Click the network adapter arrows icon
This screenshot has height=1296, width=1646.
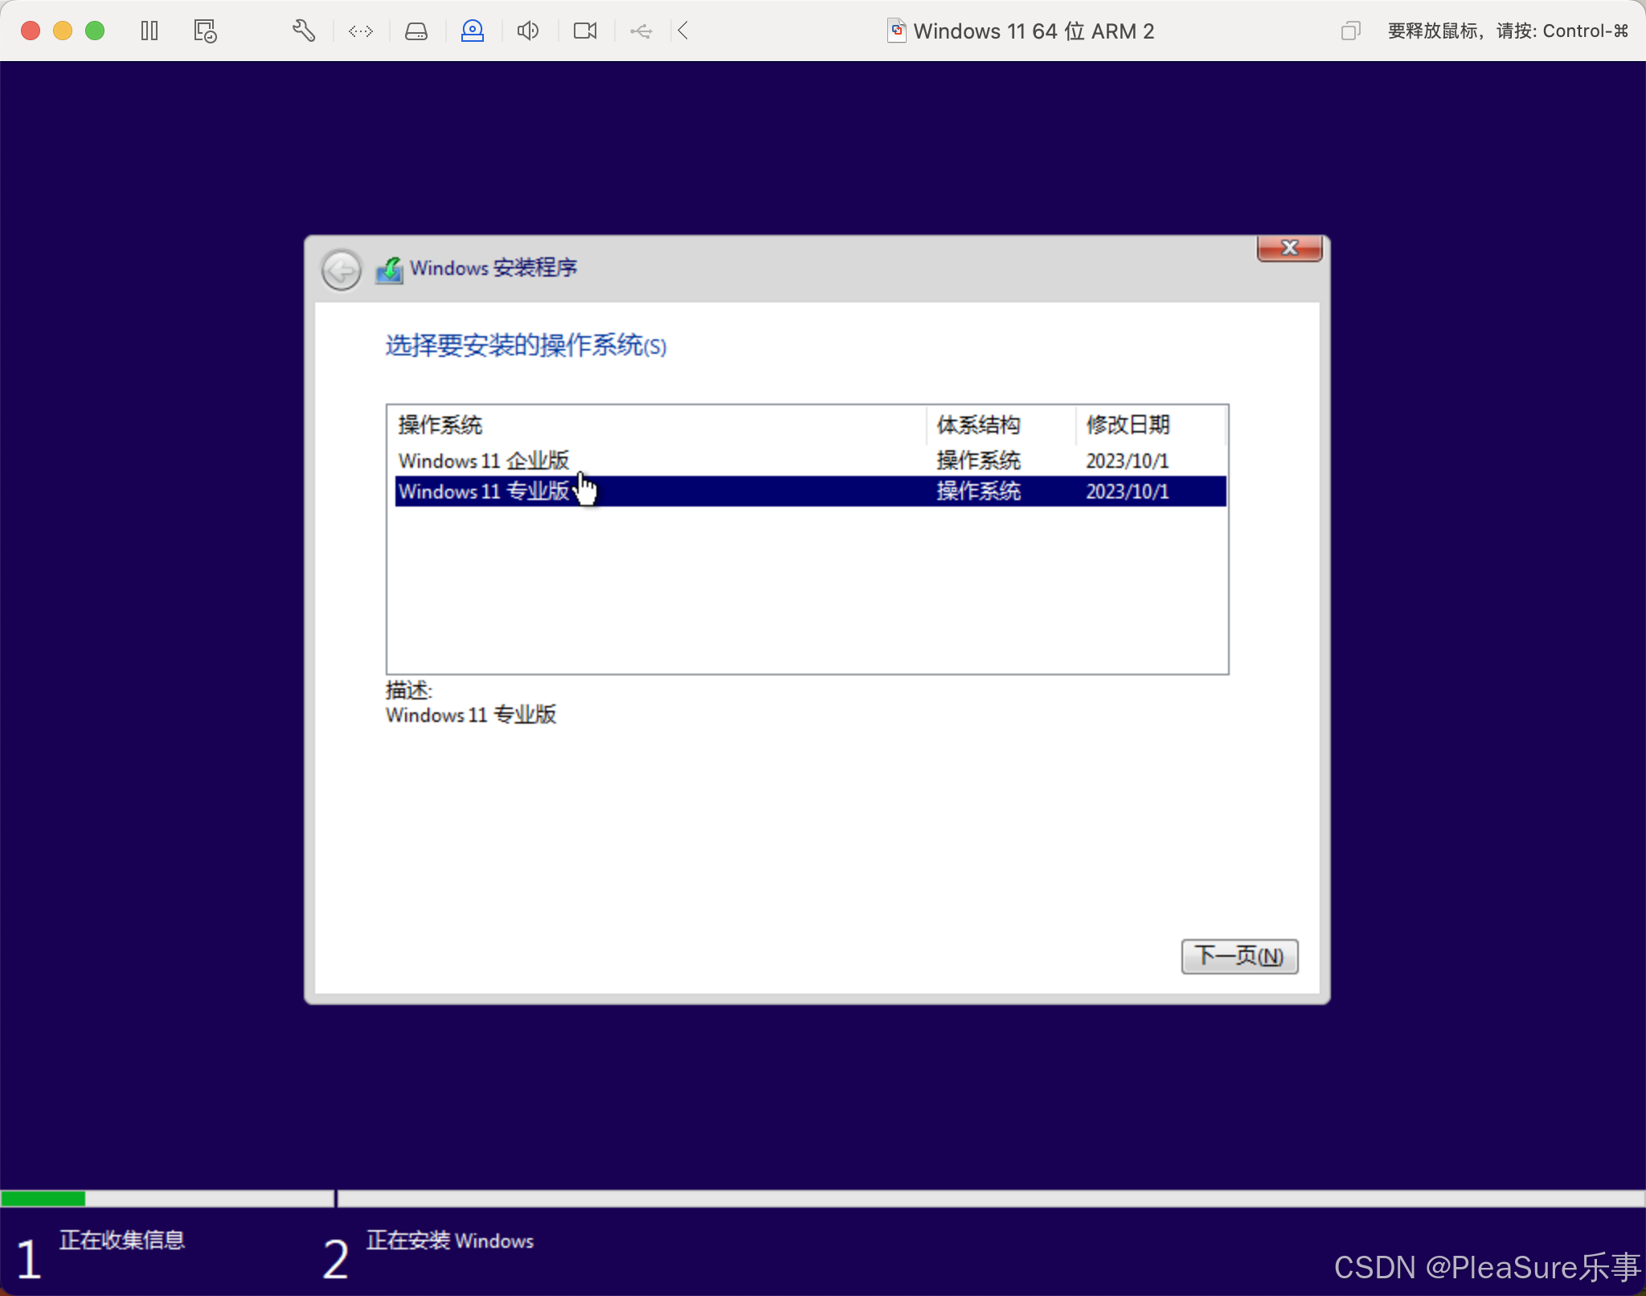pos(361,31)
